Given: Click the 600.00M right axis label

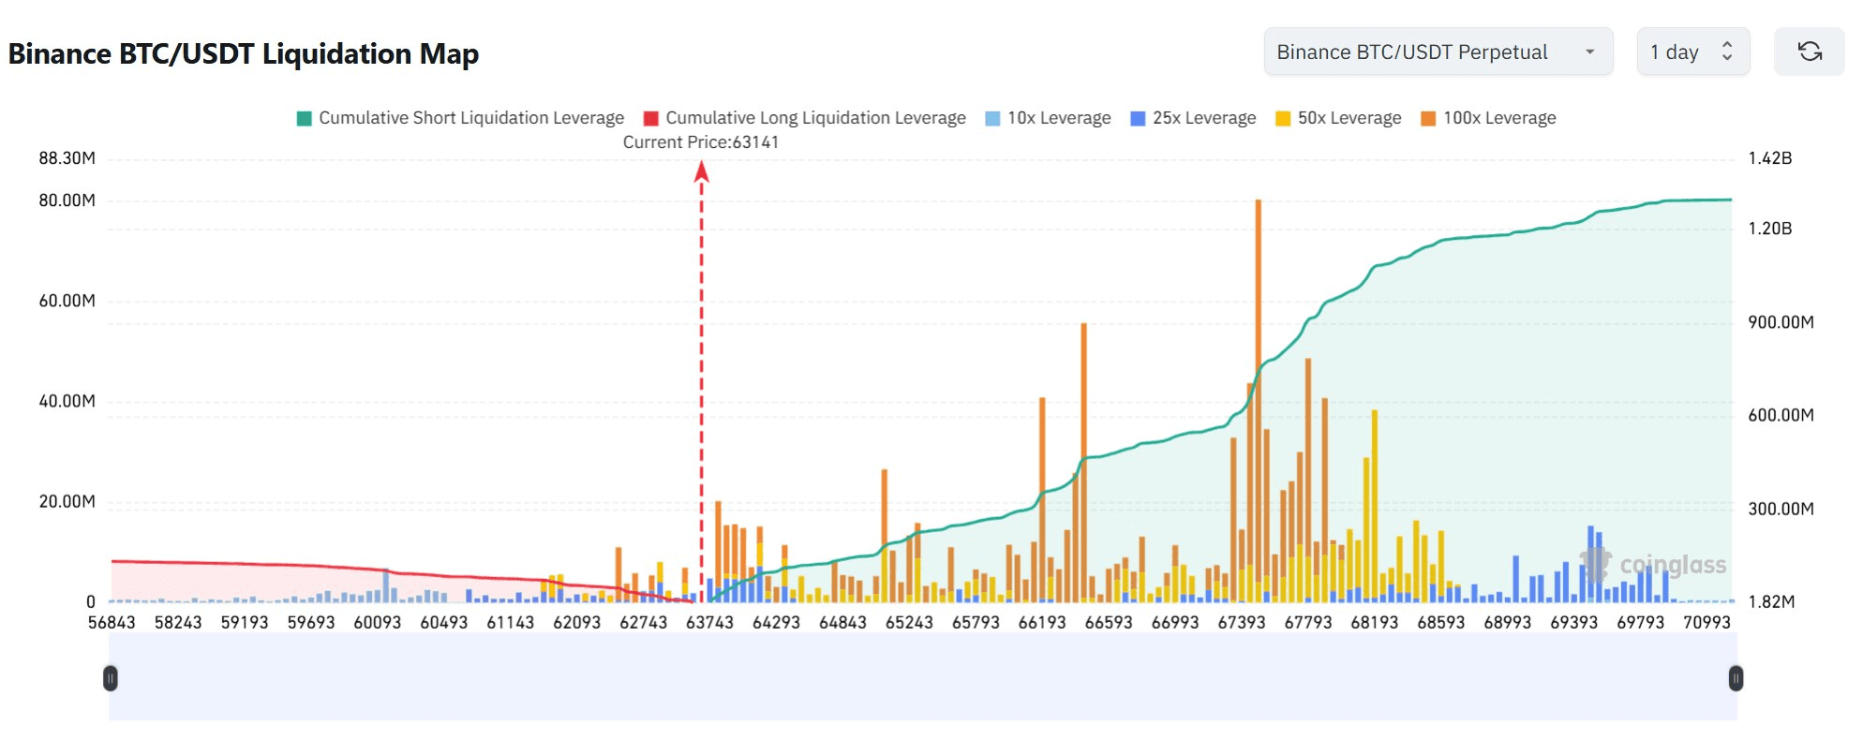Looking at the screenshot, I should (x=1781, y=415).
